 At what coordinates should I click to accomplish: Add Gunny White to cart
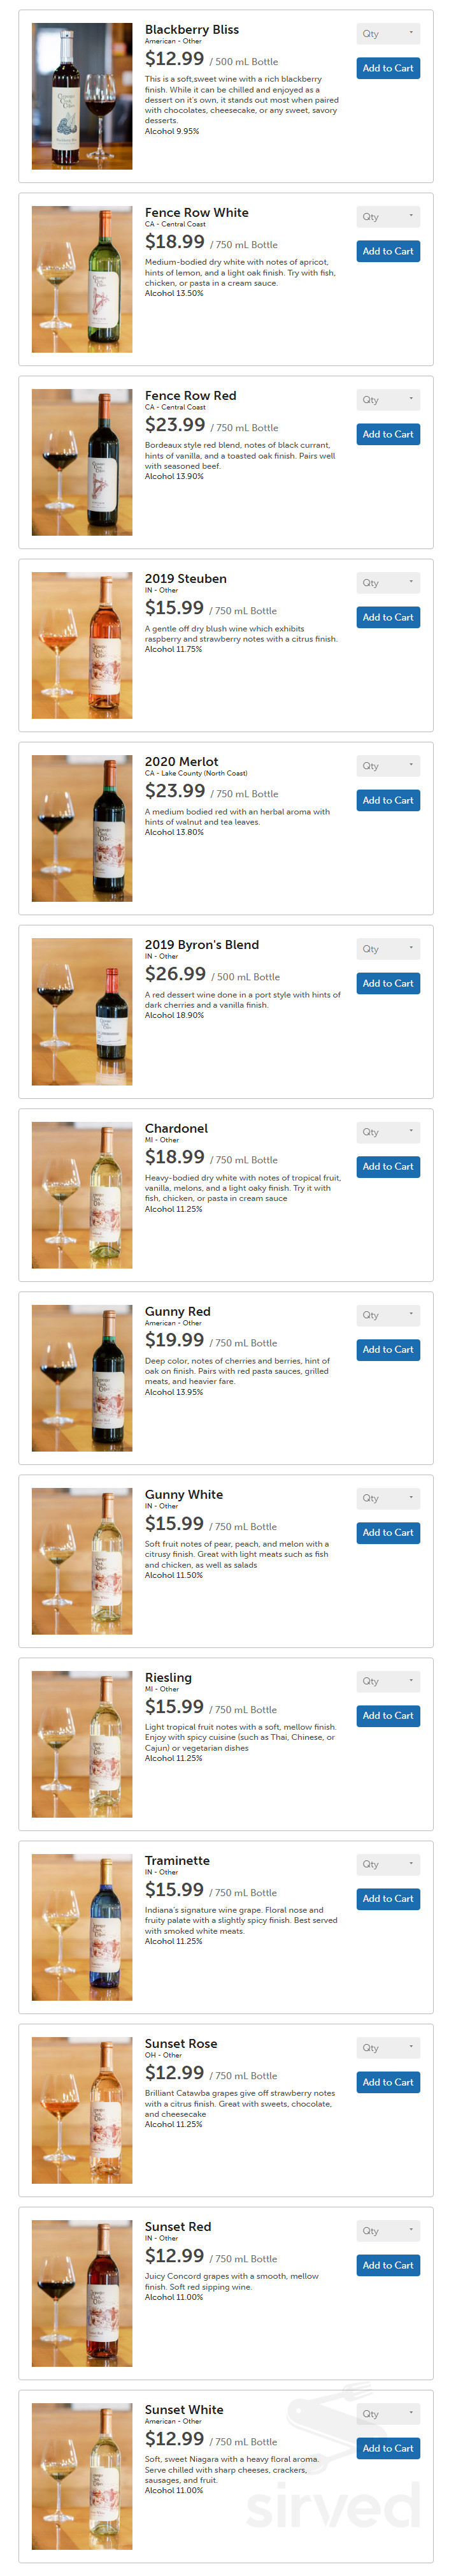point(388,1532)
